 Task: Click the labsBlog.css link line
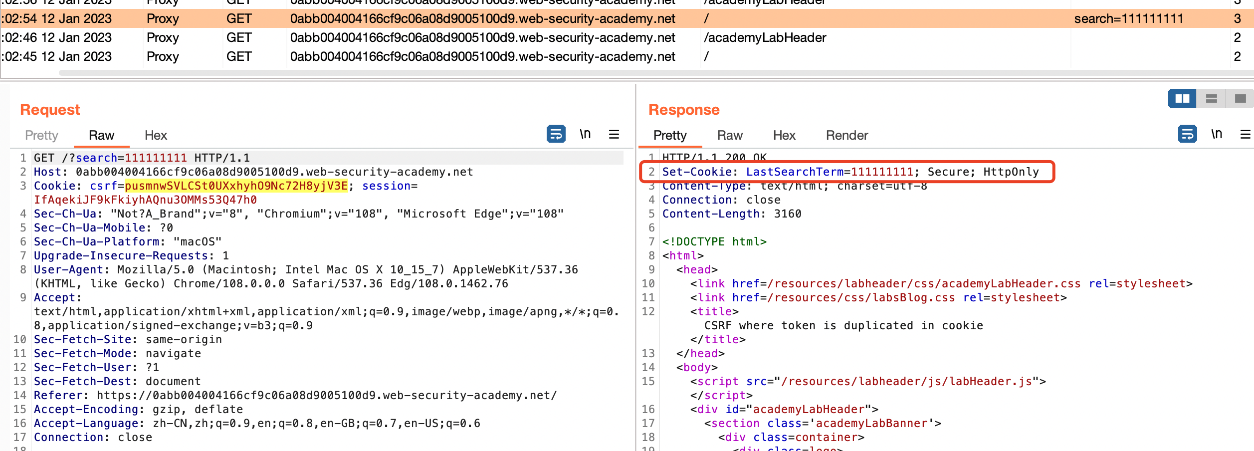pyautogui.click(x=878, y=297)
